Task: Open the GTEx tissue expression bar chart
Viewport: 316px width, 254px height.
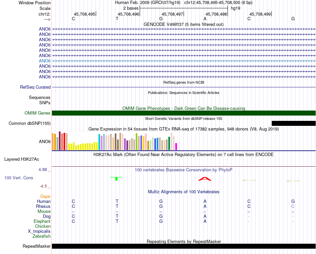Action: [x=114, y=141]
